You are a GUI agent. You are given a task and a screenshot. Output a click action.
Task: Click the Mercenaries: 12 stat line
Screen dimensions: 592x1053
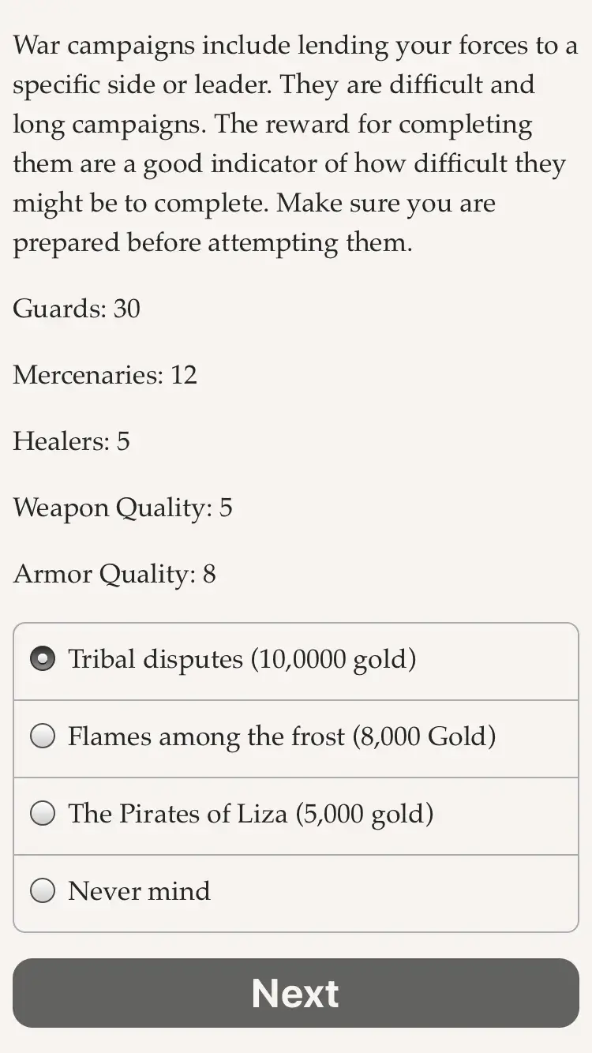coord(104,376)
